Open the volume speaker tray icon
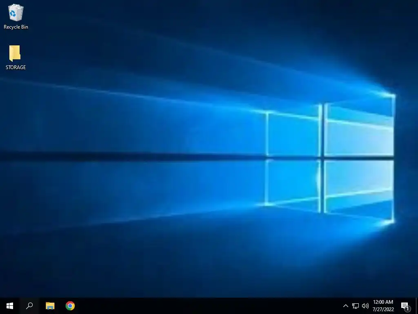 tap(365, 306)
